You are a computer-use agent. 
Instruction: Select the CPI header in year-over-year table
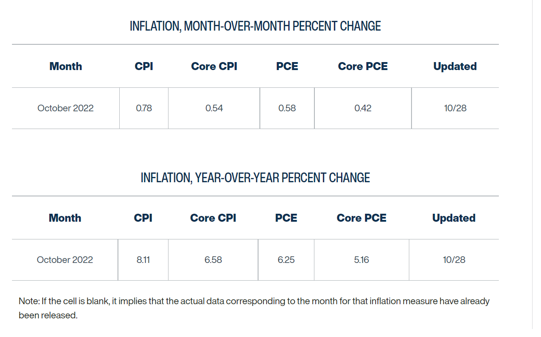(x=143, y=218)
